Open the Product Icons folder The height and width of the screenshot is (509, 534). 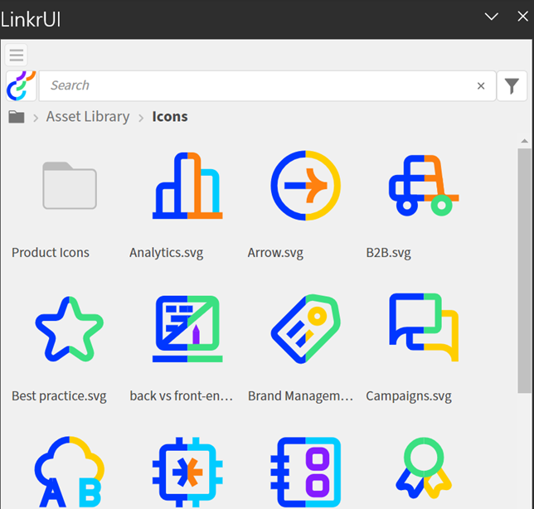click(70, 186)
